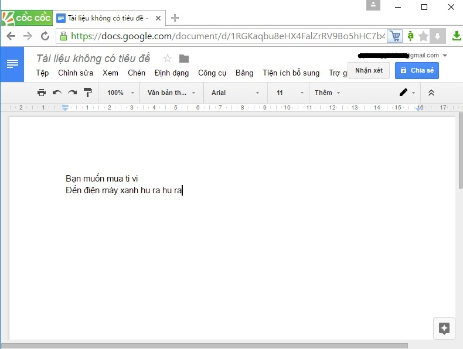Viewport: 463px width, 349px height.
Task: Click the horizontal scrollbar at bottom
Action: coord(205,345)
